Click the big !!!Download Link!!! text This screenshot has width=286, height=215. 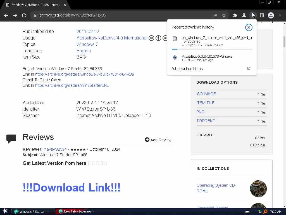71,188
